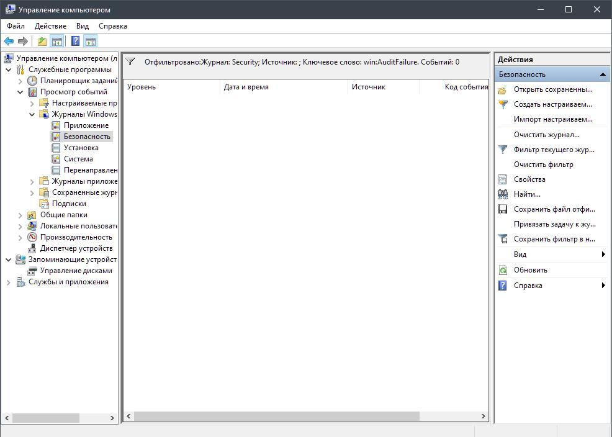The width and height of the screenshot is (612, 437).
Task: Toggle the Action pane toolbar icon
Action: (x=91, y=41)
